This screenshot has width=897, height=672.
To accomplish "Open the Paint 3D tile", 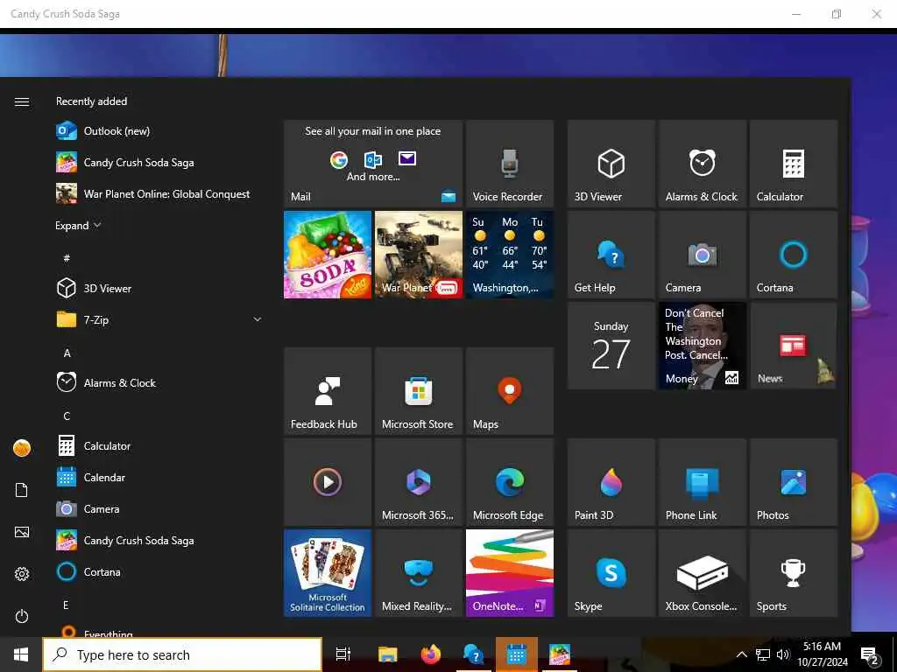I will point(611,482).
